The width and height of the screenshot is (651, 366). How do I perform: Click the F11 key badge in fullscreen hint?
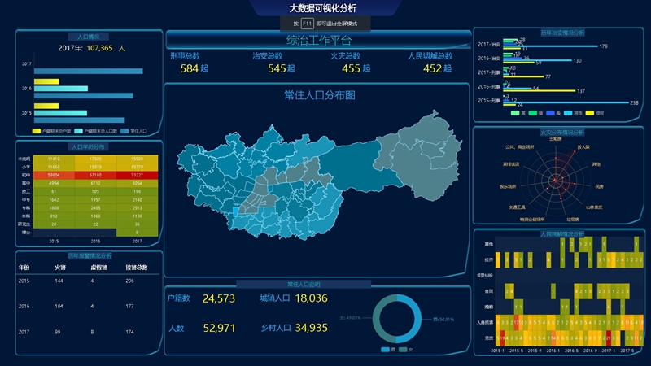(307, 24)
